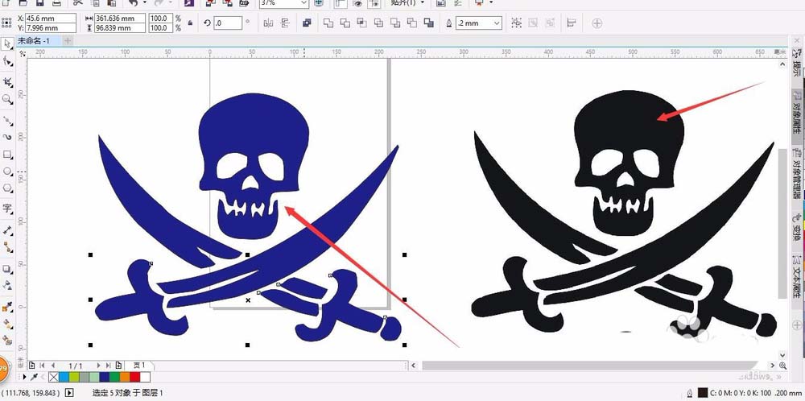Open the 变换 docker tab

click(797, 226)
